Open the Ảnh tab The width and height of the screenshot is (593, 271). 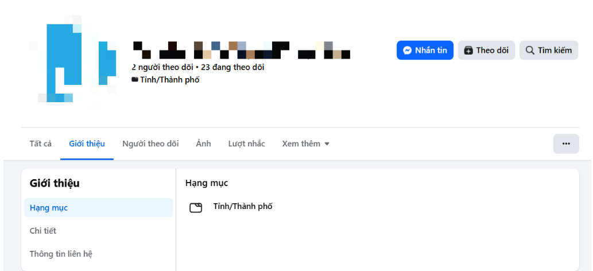click(x=203, y=144)
